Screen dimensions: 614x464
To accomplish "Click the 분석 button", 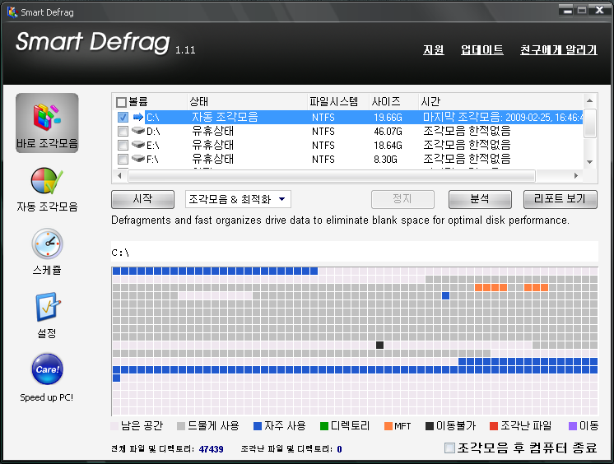I will click(x=480, y=199).
